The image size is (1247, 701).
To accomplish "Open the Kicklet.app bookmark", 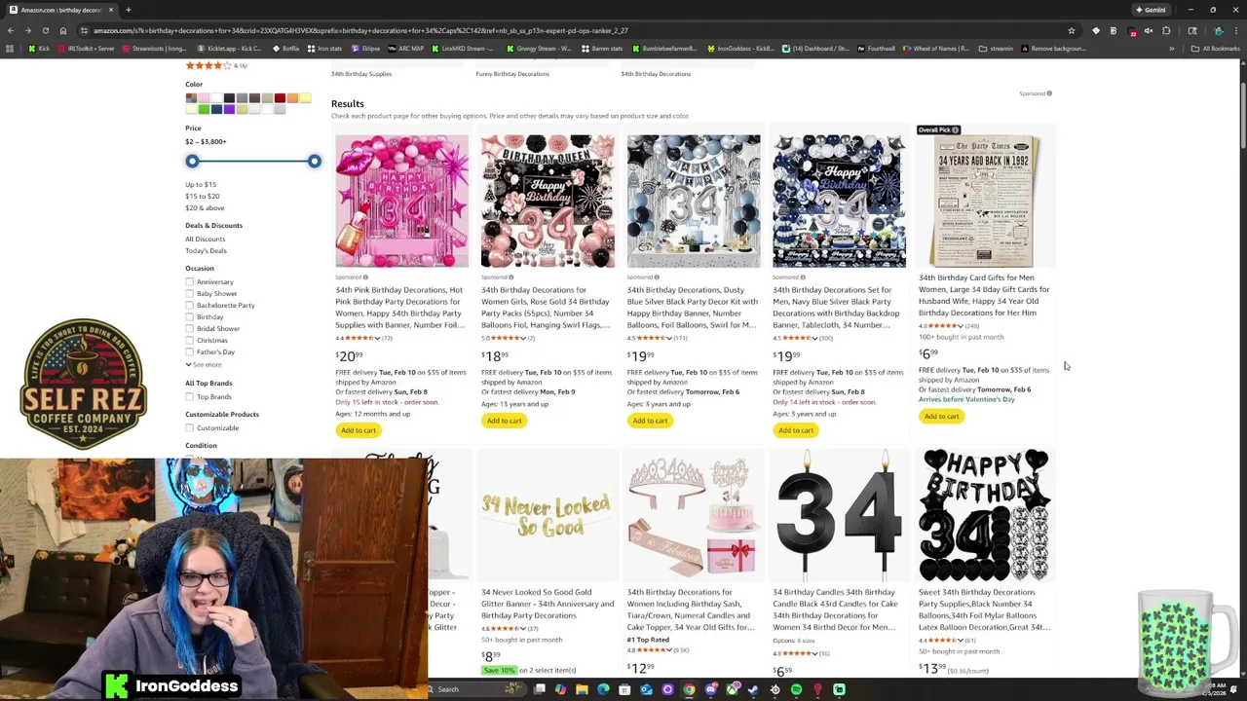I will click(229, 48).
